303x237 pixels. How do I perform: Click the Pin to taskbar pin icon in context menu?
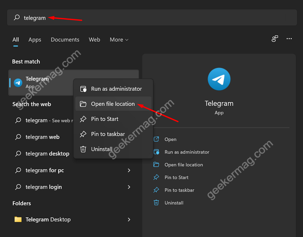coord(83,134)
